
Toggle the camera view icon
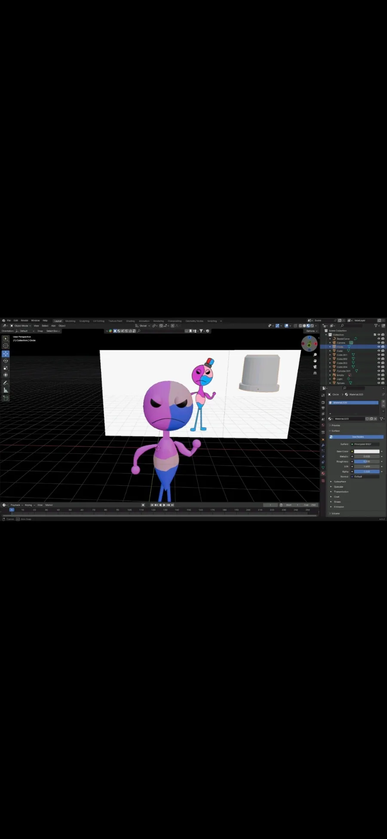(x=315, y=367)
